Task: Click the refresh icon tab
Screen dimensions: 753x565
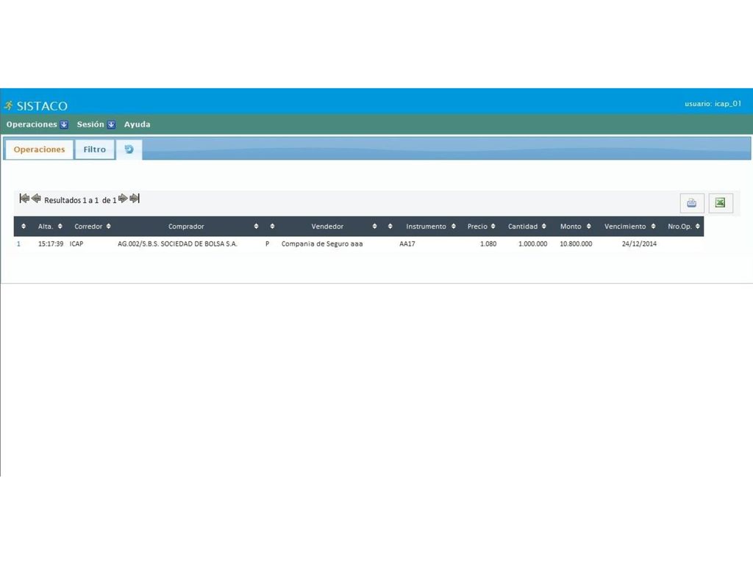Action: (129, 149)
